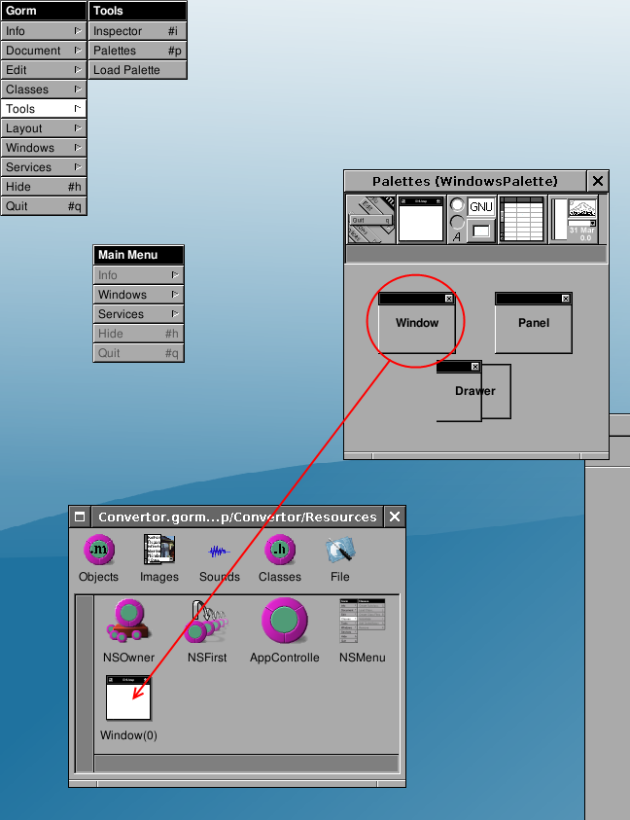Select the NSOwner object
Viewport: 630px width, 820px height.
pyautogui.click(x=128, y=629)
